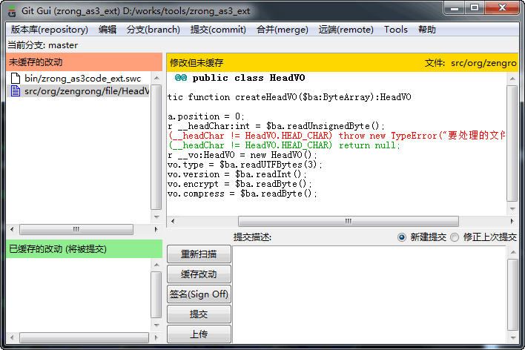Viewport: 525px width, 350px height.
Task: Open the Tools menu
Action: [395, 30]
